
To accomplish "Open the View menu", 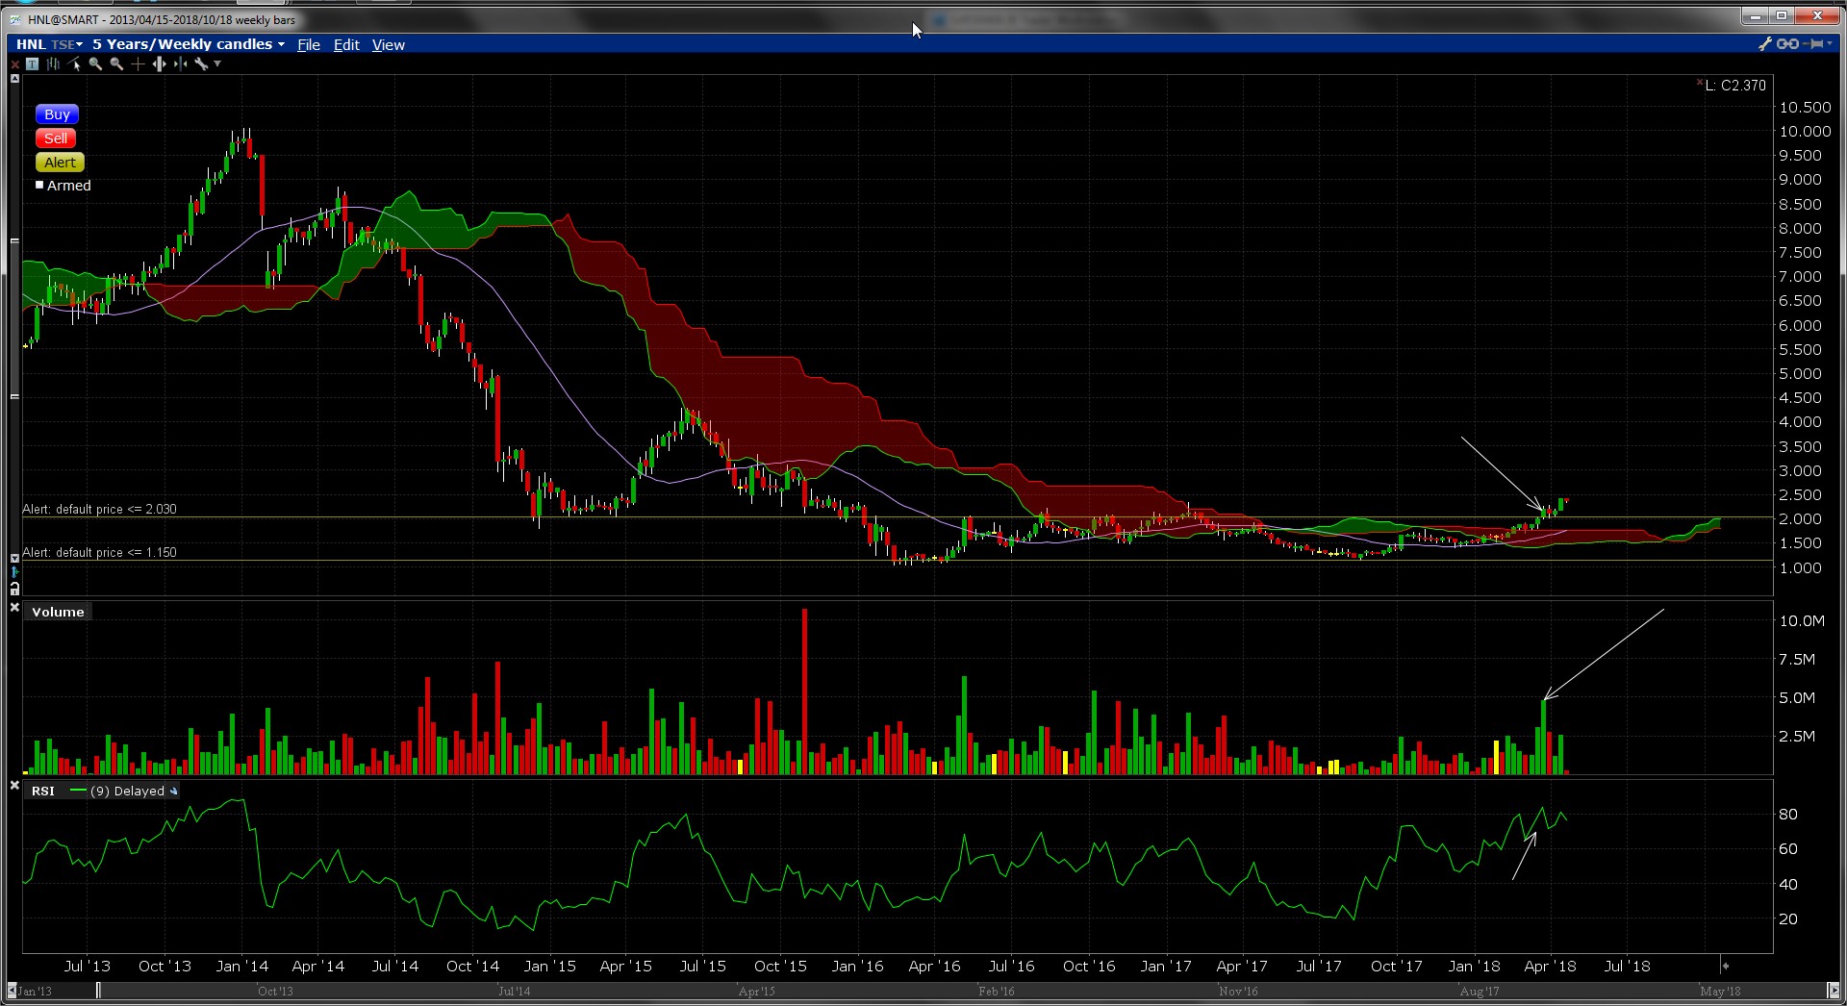I will [x=388, y=45].
